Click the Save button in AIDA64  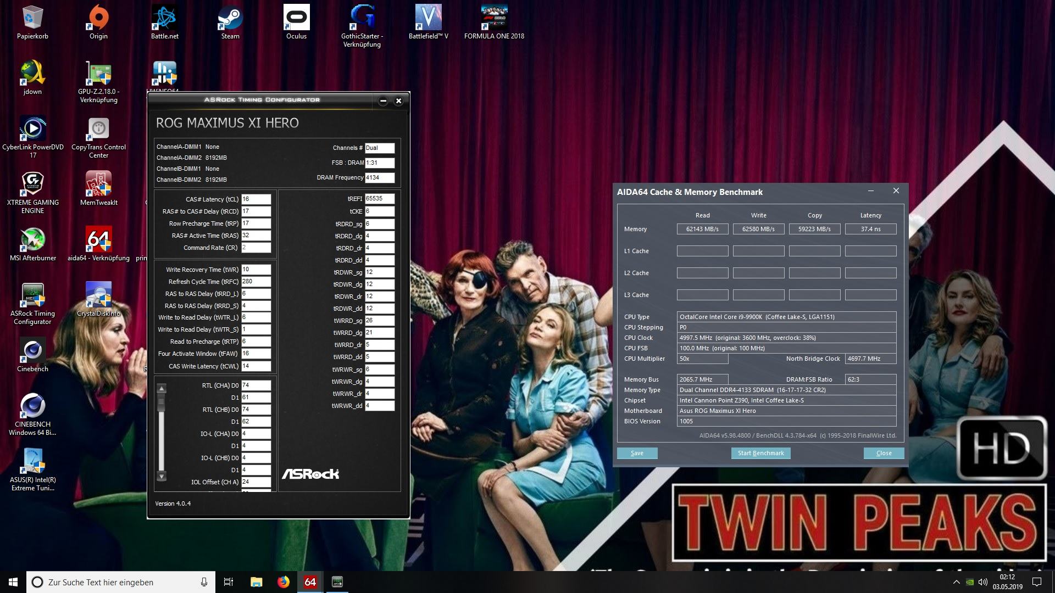[x=637, y=453]
